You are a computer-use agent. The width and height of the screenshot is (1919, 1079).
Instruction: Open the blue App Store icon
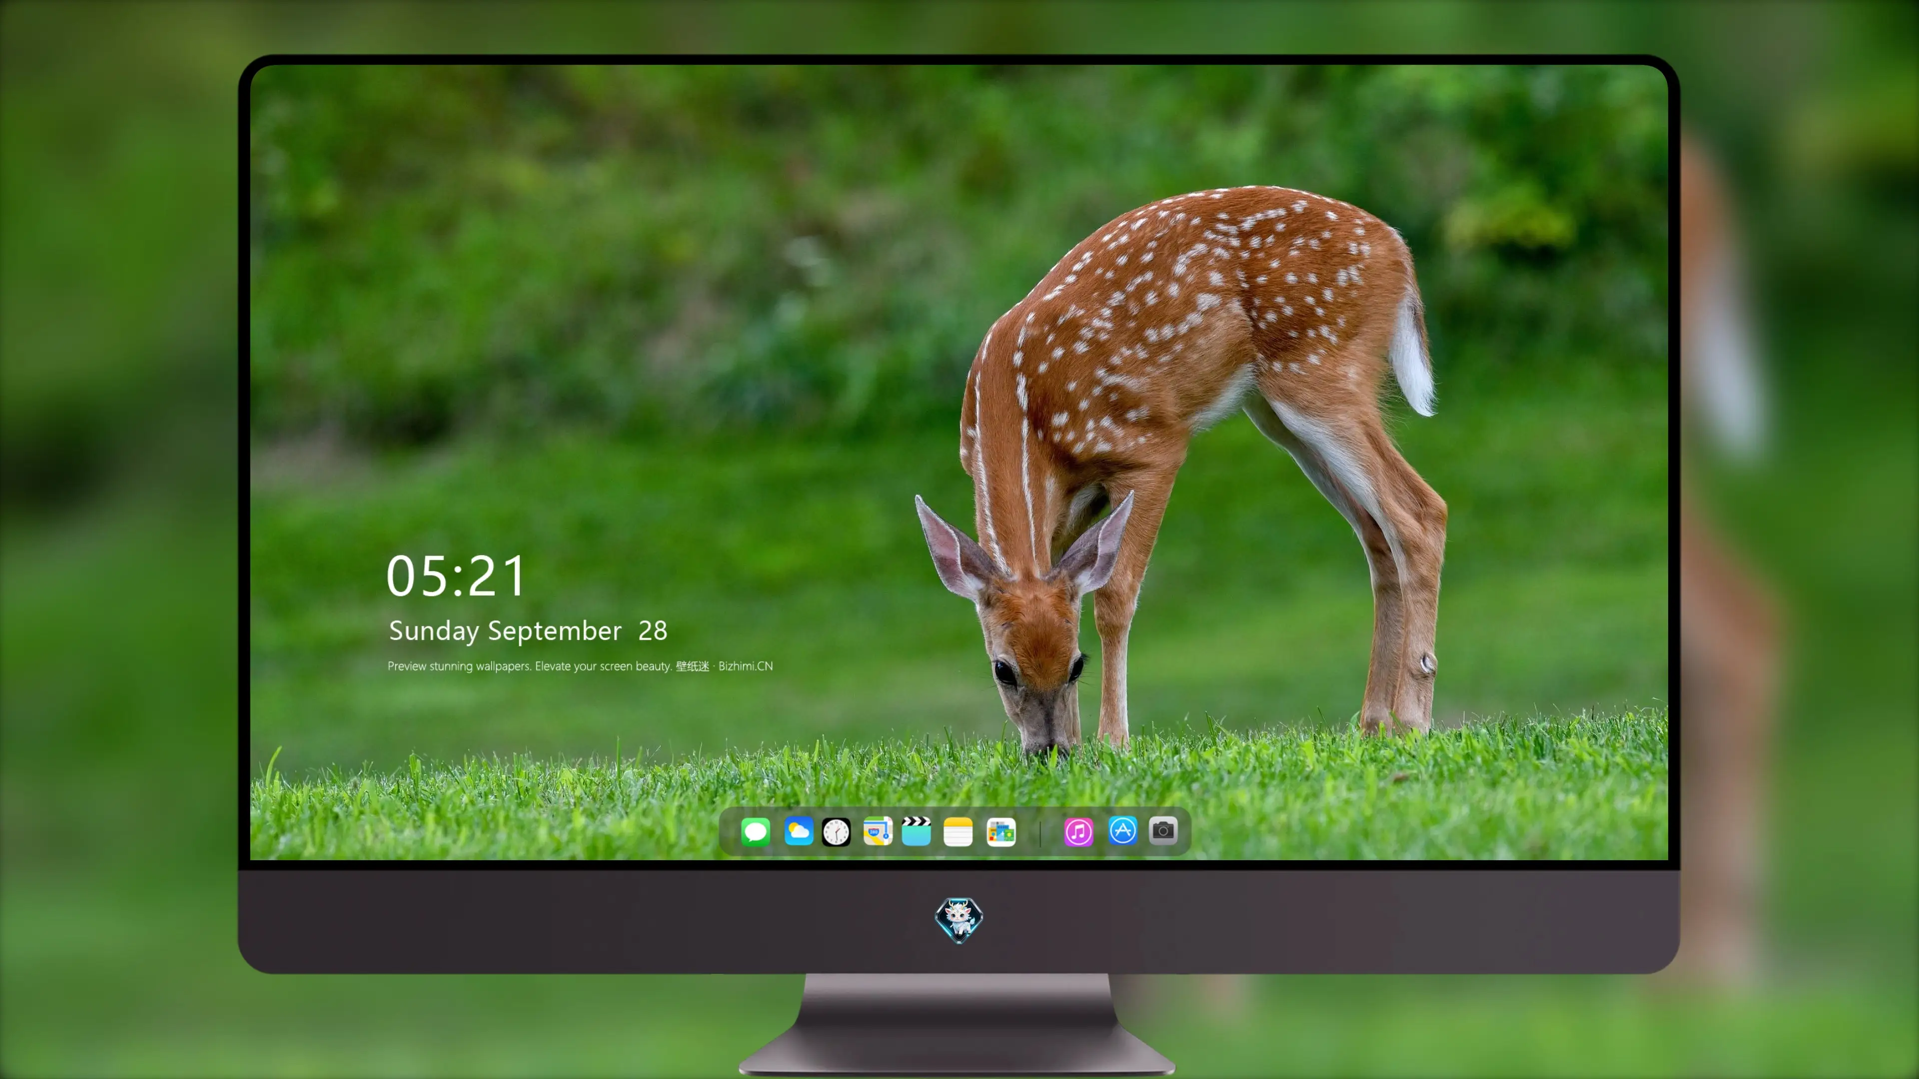1122,830
